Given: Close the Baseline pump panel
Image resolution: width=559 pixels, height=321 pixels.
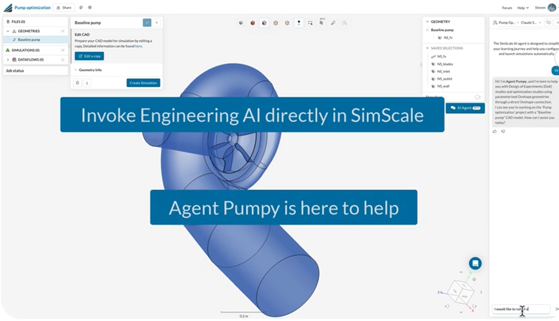Looking at the screenshot, I should coord(156,23).
